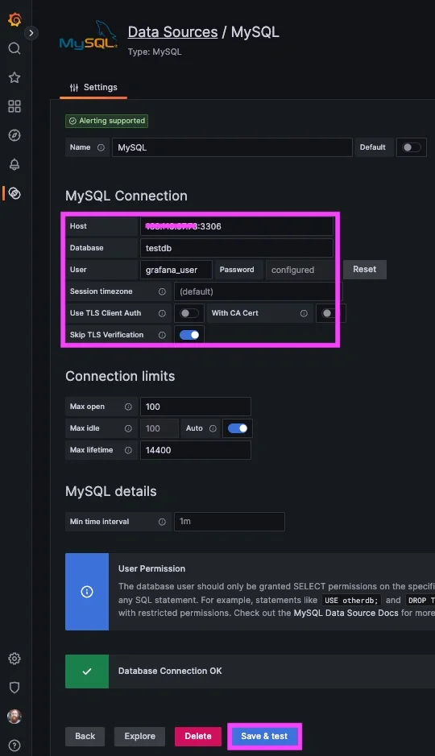This screenshot has height=756, width=435.
Task: Edit the Session timezone (default) field
Action: point(259,291)
